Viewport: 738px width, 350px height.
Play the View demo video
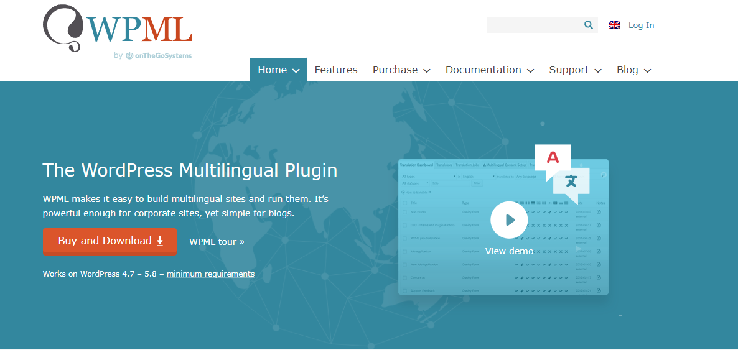click(509, 219)
